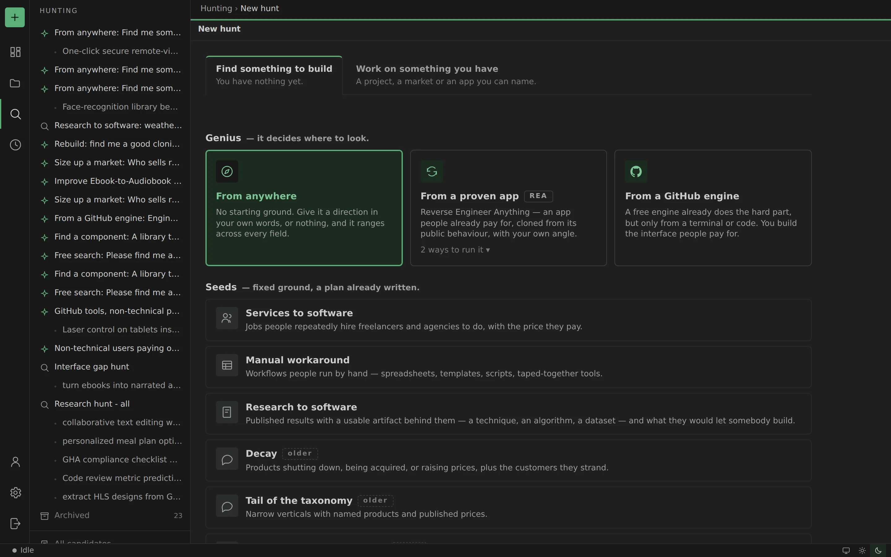Click sparkle icon beside Rebuild: find me a good cloni
Image resolution: width=891 pixels, height=557 pixels.
pos(45,145)
